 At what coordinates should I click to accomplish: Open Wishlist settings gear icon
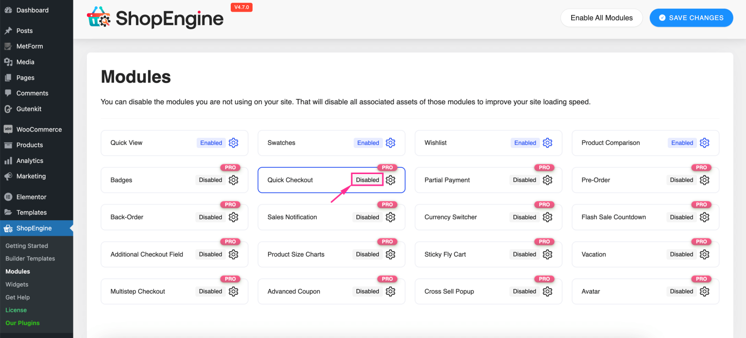547,143
